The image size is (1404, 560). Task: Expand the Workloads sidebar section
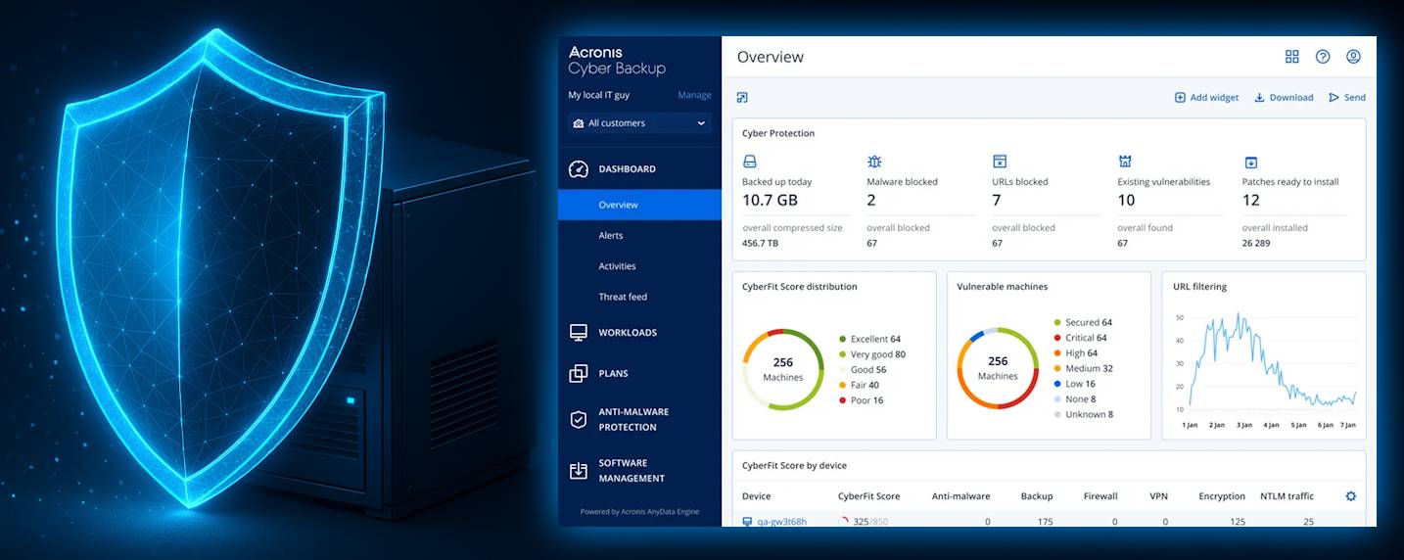628,333
